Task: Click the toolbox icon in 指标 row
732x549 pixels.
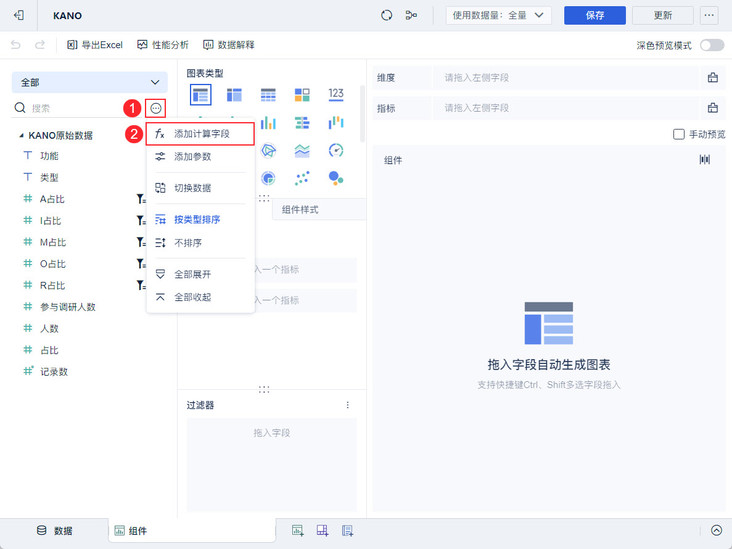Action: 712,108
